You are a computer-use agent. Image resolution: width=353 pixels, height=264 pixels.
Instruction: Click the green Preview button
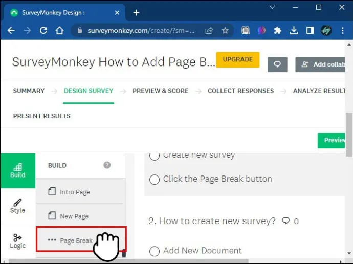tap(331, 140)
